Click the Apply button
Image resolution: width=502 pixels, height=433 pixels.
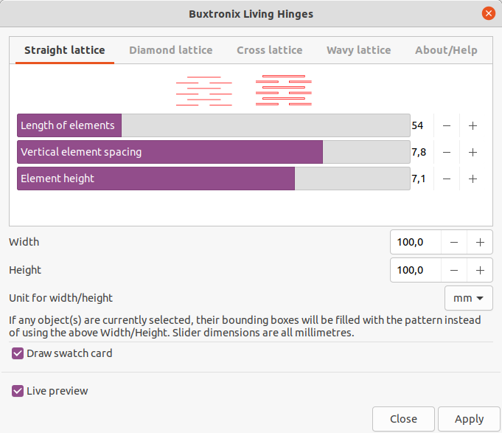tap(469, 419)
